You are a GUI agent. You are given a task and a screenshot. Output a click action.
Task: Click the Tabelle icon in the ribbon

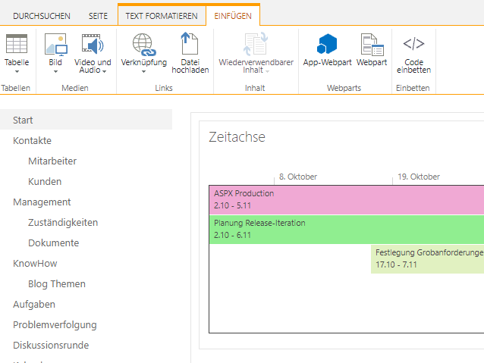[x=16, y=44]
